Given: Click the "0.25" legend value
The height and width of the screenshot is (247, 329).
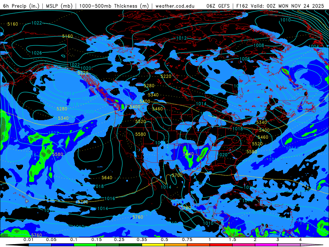Looking at the screenshot, I should (x=119, y=240).
